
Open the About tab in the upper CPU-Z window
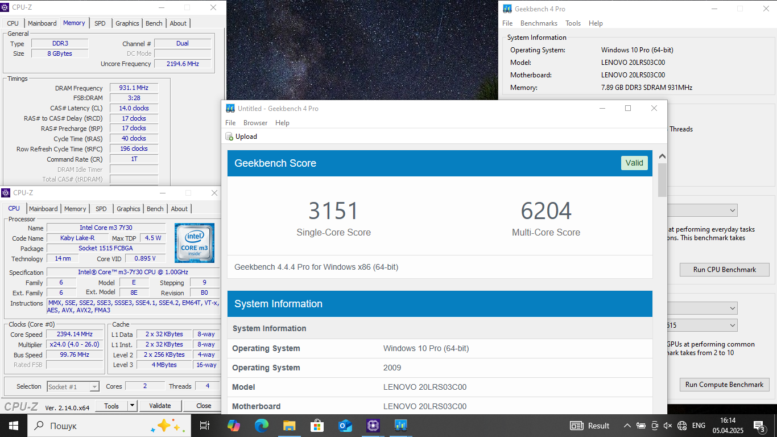click(x=178, y=23)
